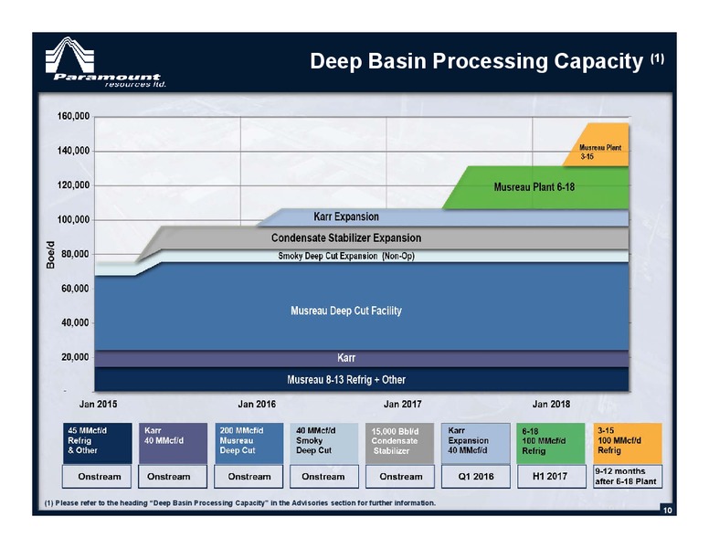The width and height of the screenshot is (709, 548).
Task: Click the 60,000 y-axis label
Action: [75, 289]
